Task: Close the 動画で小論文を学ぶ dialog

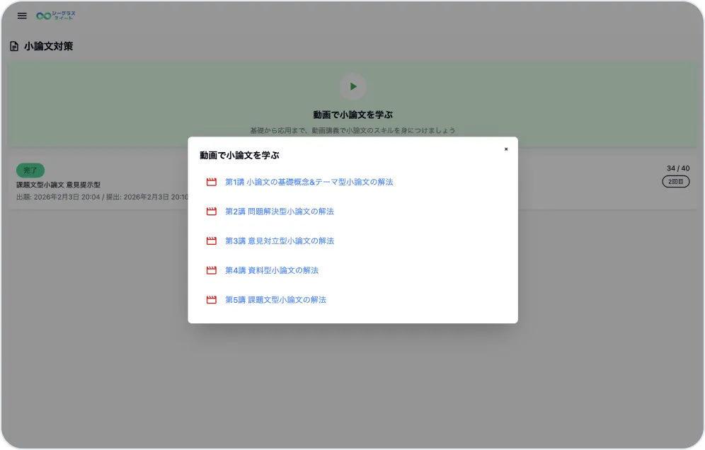Action: 506,149
